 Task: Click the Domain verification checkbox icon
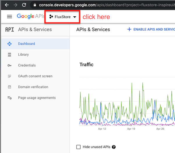point(10,87)
